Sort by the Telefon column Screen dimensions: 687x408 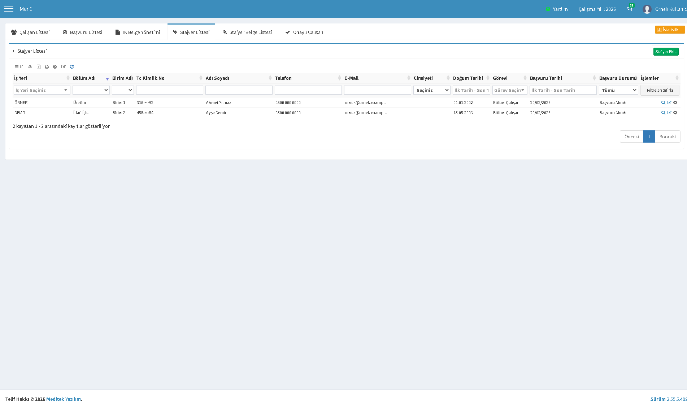[x=339, y=78]
